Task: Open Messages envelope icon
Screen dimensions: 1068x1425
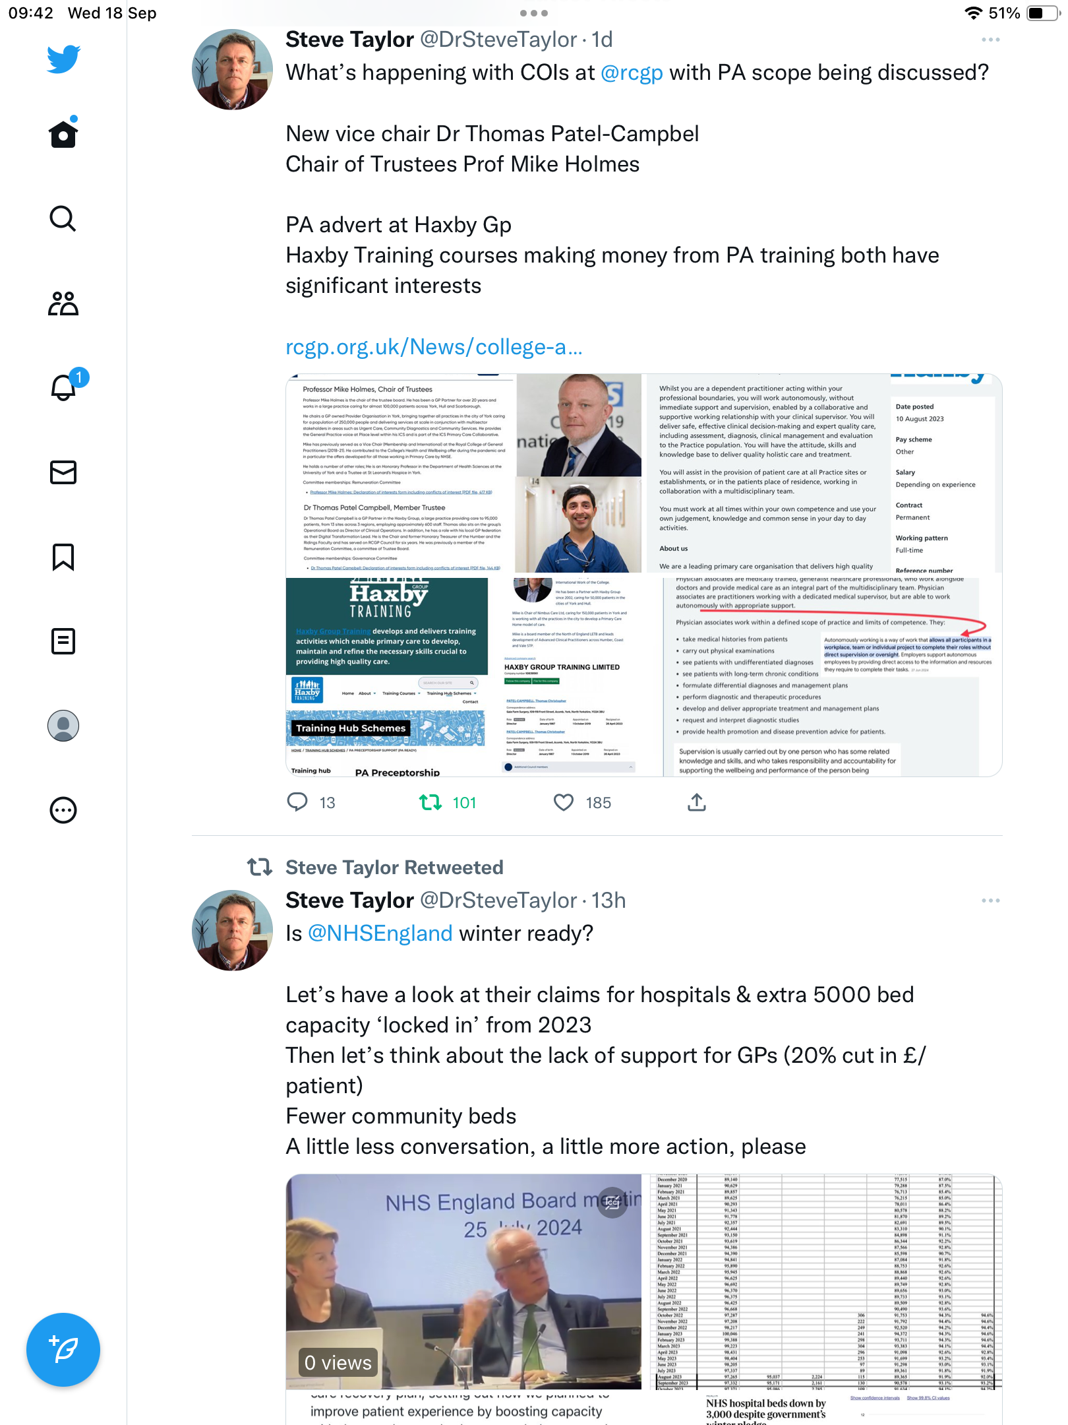Action: tap(63, 472)
